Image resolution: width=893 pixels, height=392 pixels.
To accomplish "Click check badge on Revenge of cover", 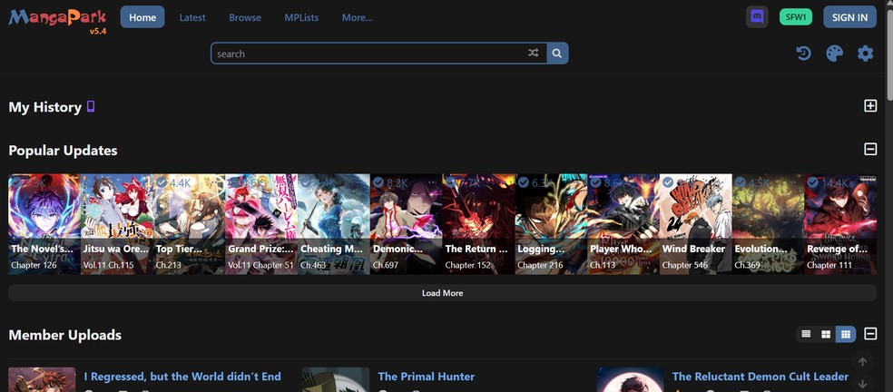I will pyautogui.click(x=813, y=182).
